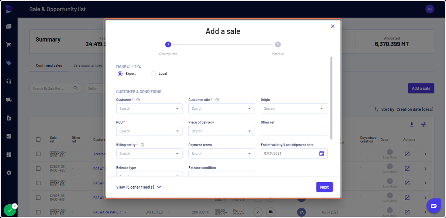Go to step 2 Material

pos(278,44)
